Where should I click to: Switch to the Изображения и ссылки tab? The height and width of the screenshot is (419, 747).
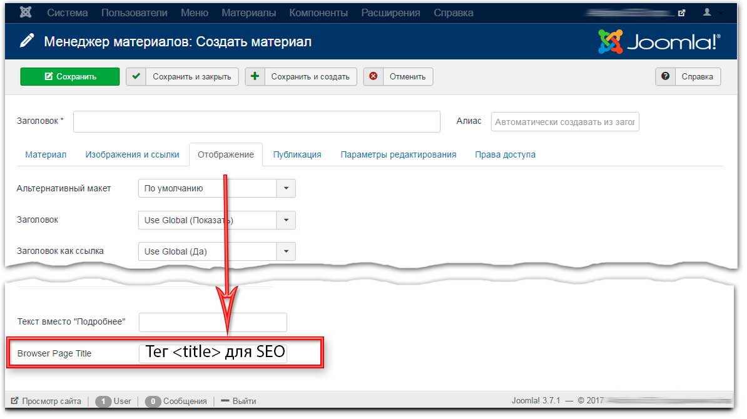(x=132, y=154)
